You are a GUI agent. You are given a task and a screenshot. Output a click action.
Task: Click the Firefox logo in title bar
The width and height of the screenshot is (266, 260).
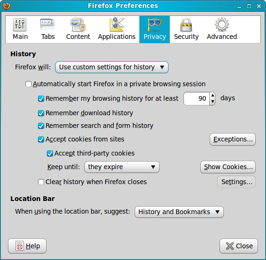click(x=7, y=6)
